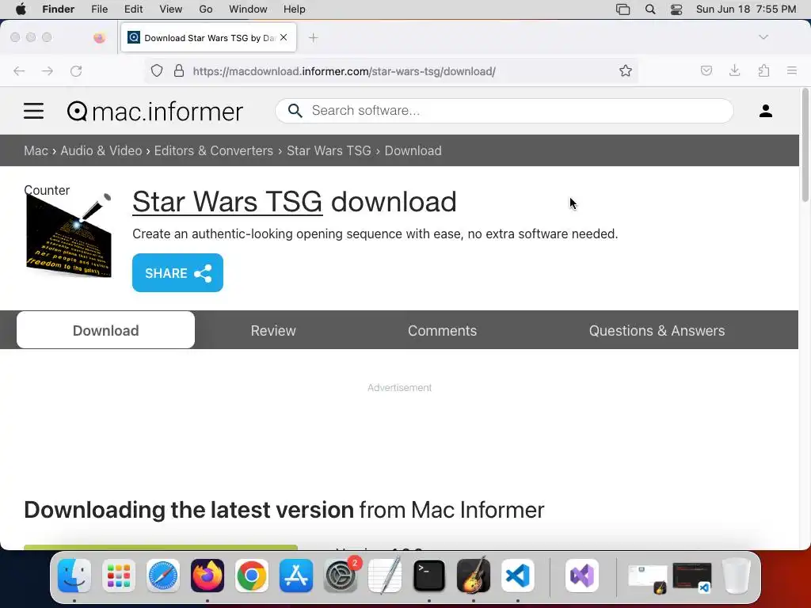Select the Download Star Wars TSG browser tab
Screen dimensions: 811x608
208,37
